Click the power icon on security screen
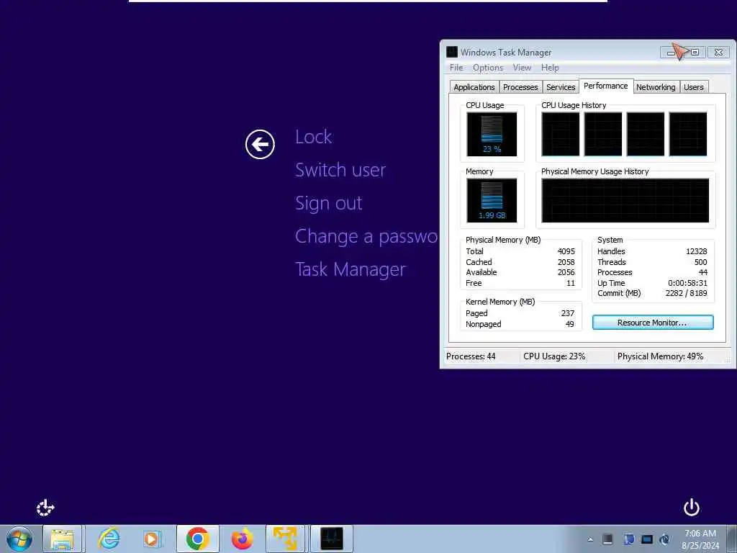 [x=692, y=508]
